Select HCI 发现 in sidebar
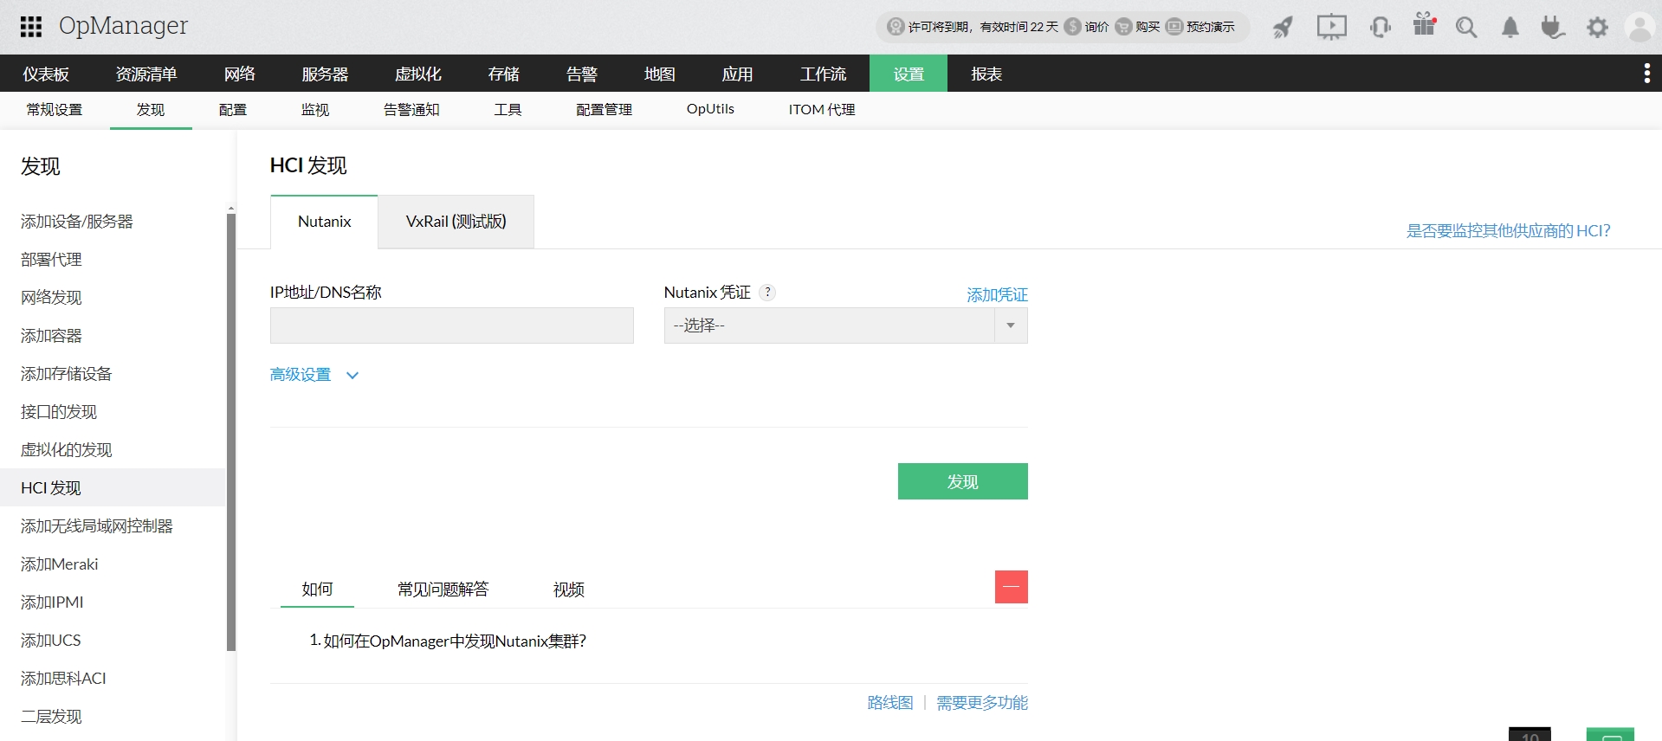The height and width of the screenshot is (741, 1662). point(113,488)
